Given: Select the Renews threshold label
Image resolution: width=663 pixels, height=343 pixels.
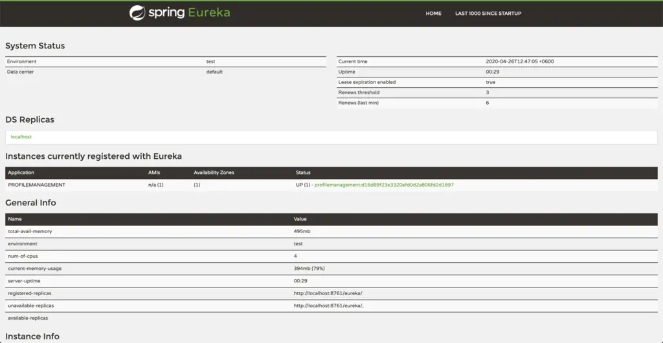Looking at the screenshot, I should point(359,92).
